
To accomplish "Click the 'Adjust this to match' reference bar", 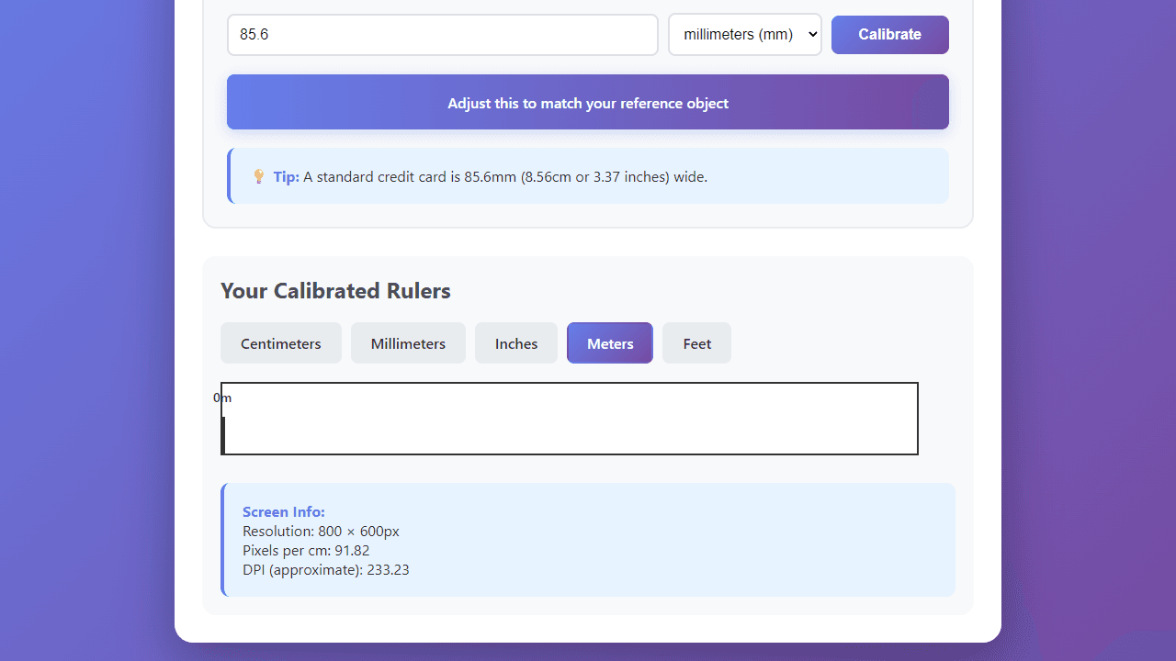I will coord(588,102).
